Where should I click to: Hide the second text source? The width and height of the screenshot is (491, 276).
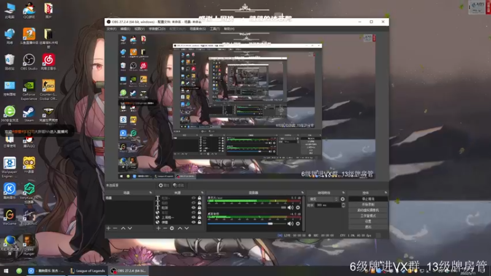click(x=193, y=203)
